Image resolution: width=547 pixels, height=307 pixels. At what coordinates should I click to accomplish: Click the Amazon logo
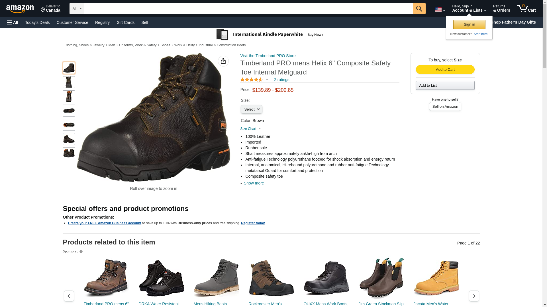20,9
